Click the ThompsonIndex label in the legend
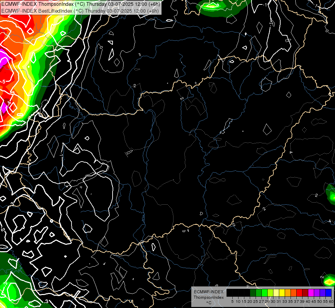The image size is (335, 308). (209, 297)
